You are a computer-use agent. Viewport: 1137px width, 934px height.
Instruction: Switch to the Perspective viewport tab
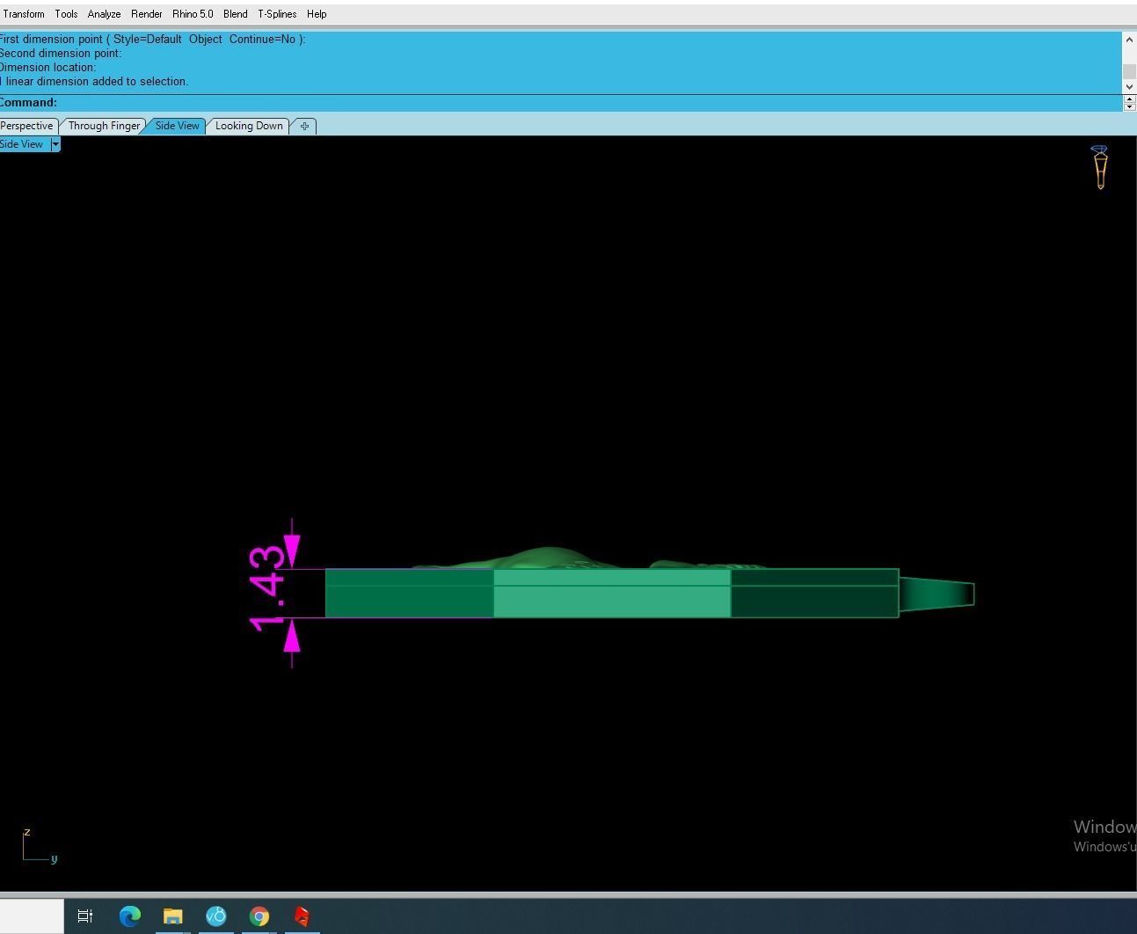point(27,126)
